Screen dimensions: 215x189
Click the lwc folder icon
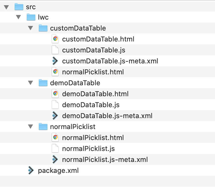(x=31, y=17)
